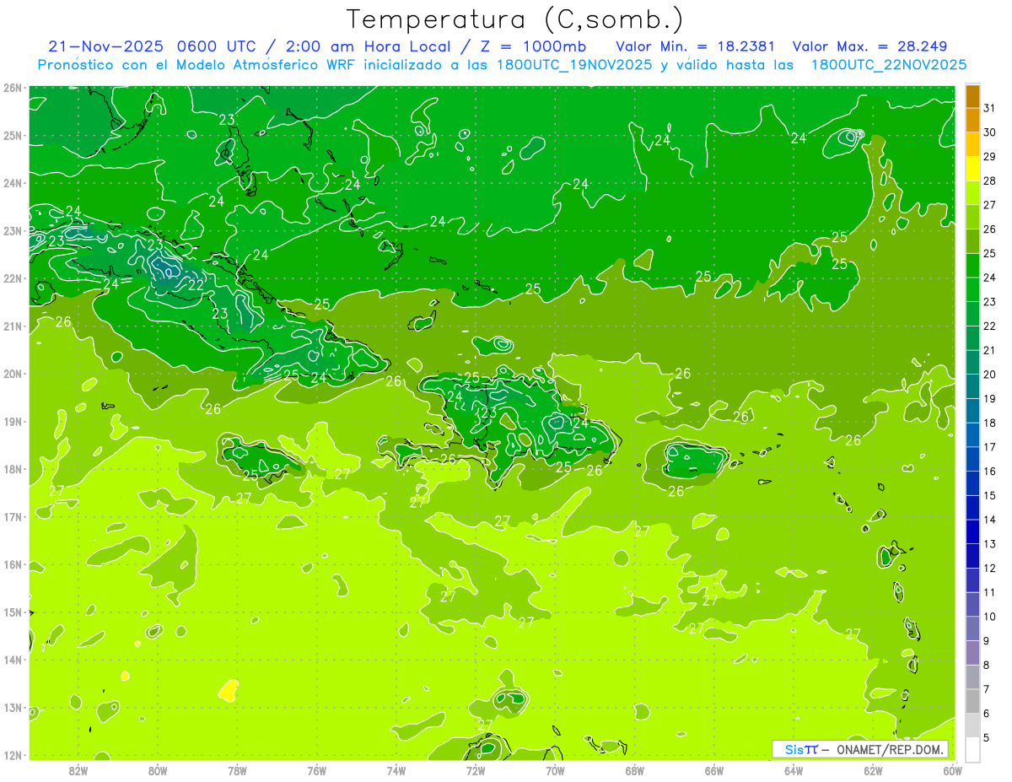Screen dimensions: 1012x782
Task: Click the "1800UTC_22NOV2025" valid-until time
Action: [888, 65]
